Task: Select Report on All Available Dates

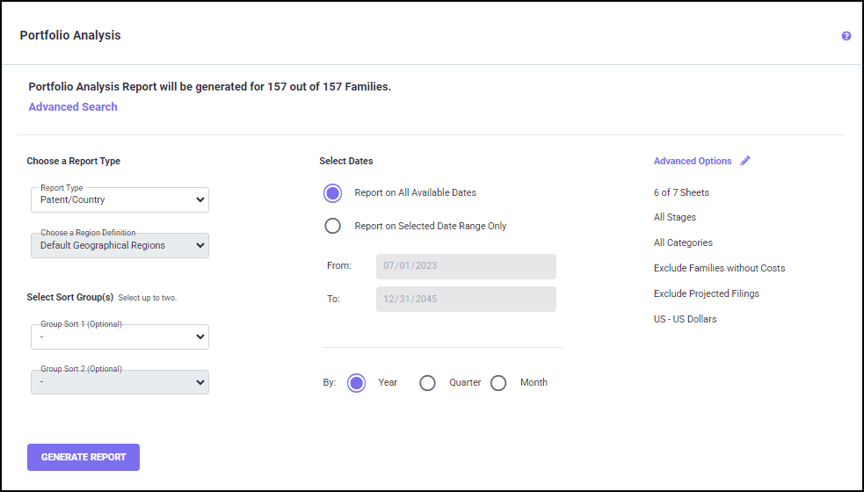Action: click(332, 193)
